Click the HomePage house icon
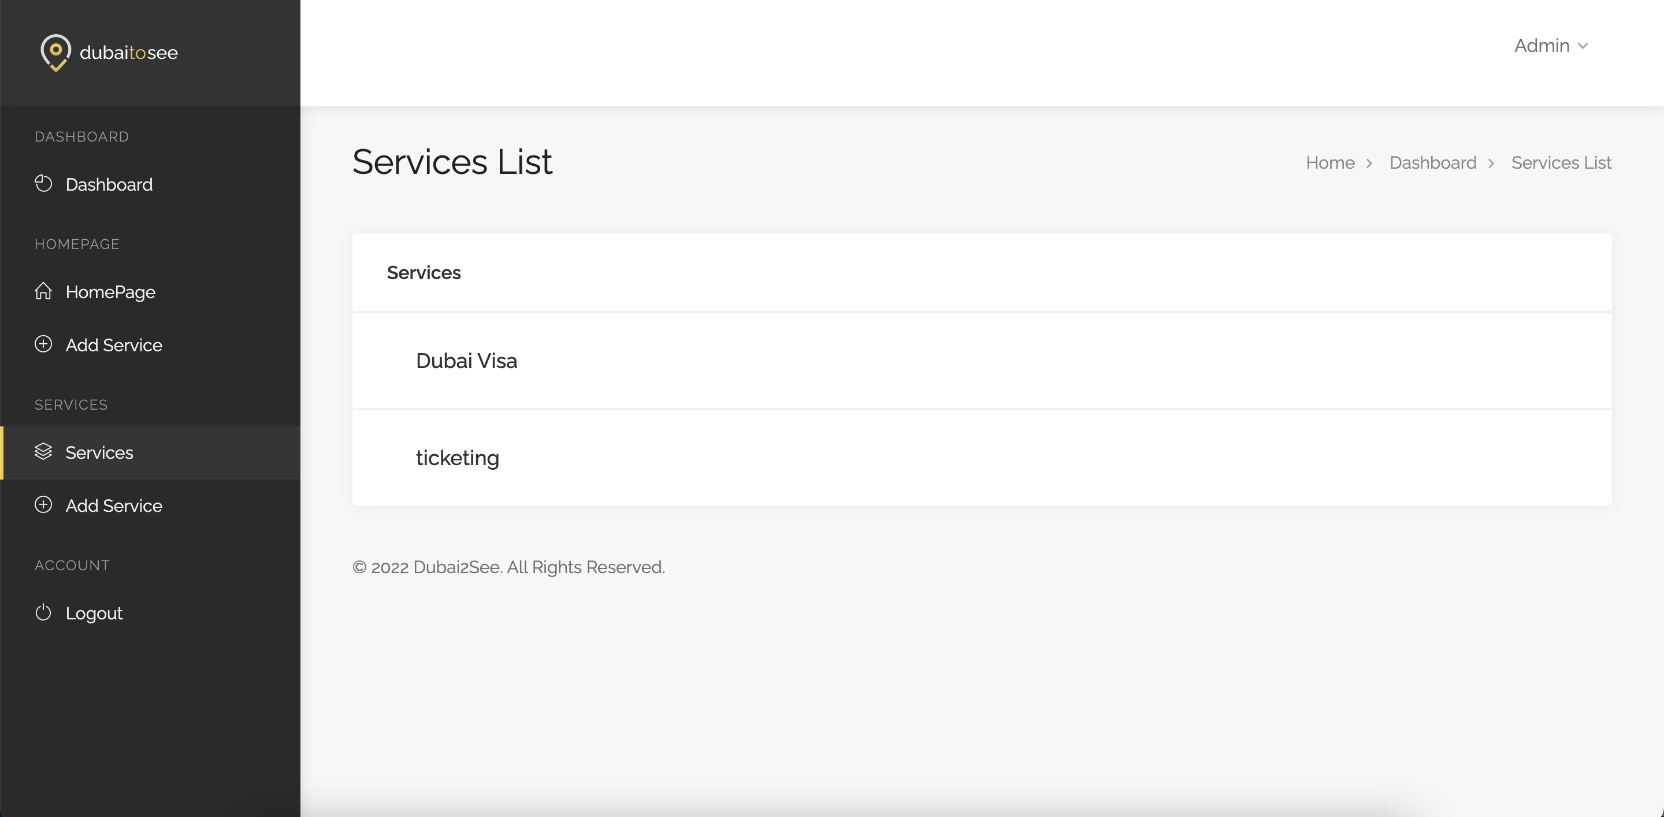The image size is (1664, 817). [x=43, y=291]
